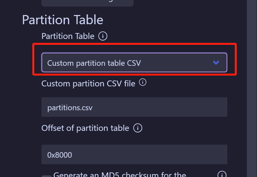257x177 pixels.
Task: Click the vertical scrollbar on the right edge
Action: tap(252, 88)
